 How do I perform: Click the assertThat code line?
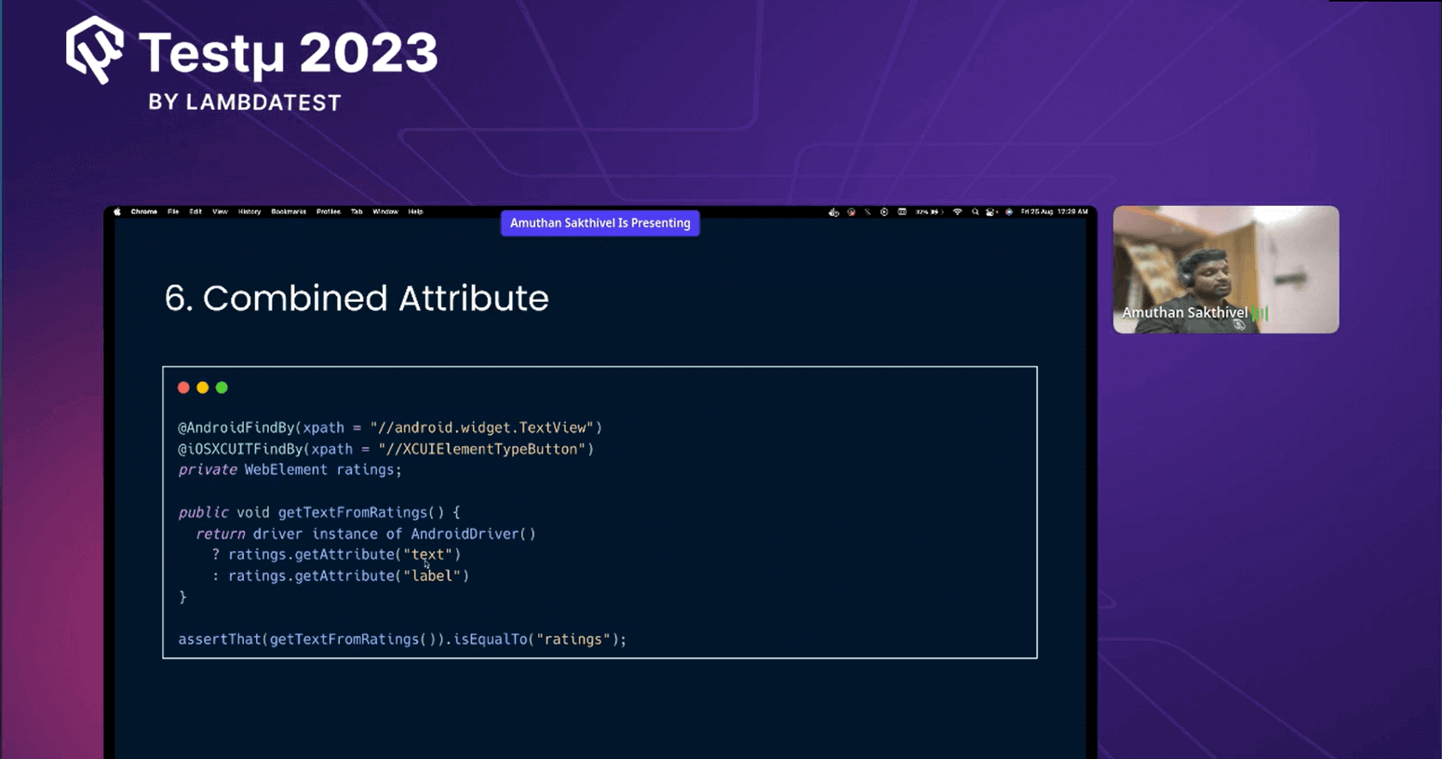[x=402, y=639]
